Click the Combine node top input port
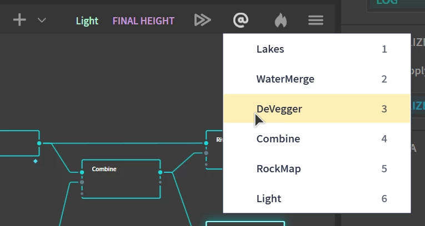 click(x=82, y=172)
